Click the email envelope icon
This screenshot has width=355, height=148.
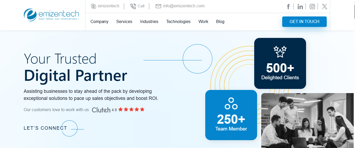coord(158,6)
